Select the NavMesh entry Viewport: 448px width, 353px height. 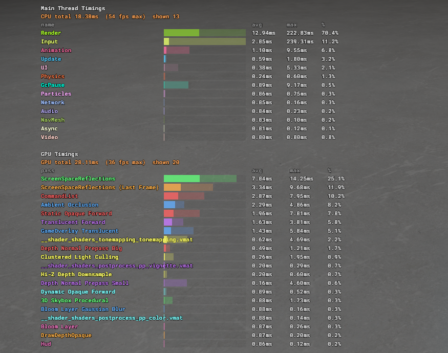coord(53,120)
